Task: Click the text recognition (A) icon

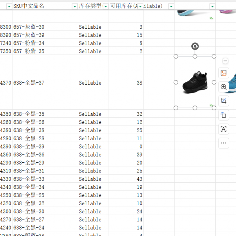Action: pyautogui.click(x=224, y=129)
